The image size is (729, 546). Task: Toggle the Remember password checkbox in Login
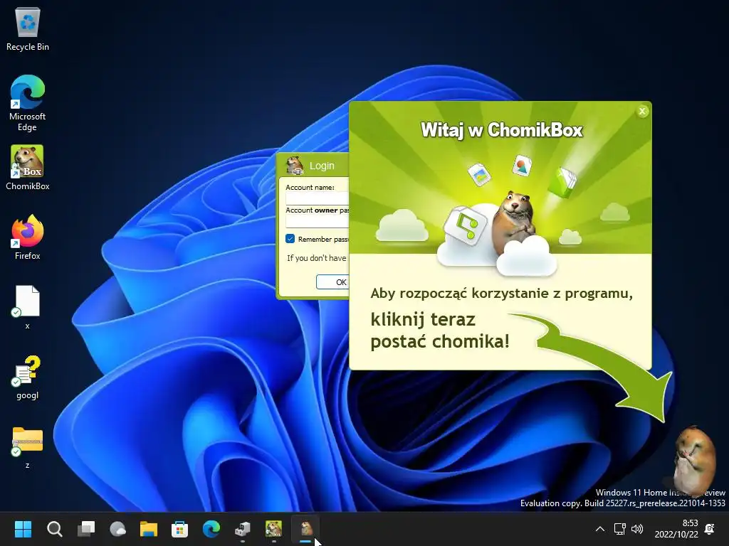pyautogui.click(x=290, y=239)
